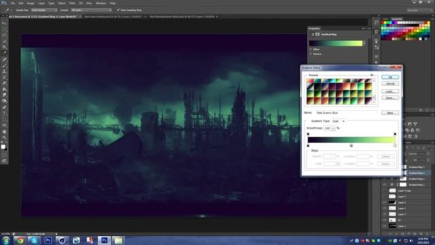Hide Layer 1 with its eye icon

(385, 226)
